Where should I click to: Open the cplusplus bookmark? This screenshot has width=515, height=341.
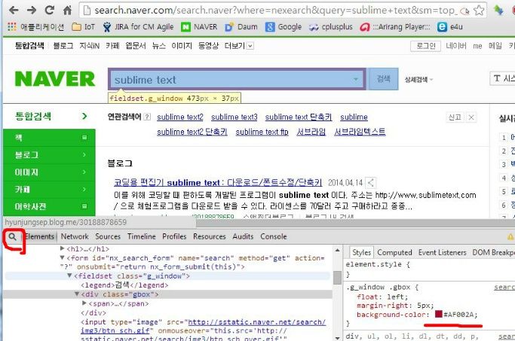pos(331,27)
